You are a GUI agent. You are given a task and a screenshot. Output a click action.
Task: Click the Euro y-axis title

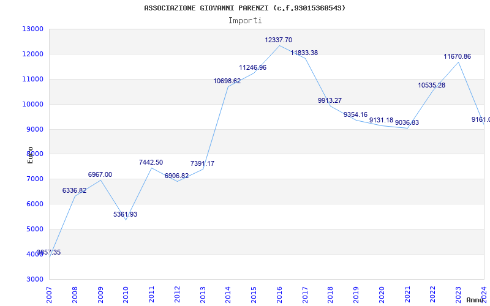pyautogui.click(x=30, y=155)
